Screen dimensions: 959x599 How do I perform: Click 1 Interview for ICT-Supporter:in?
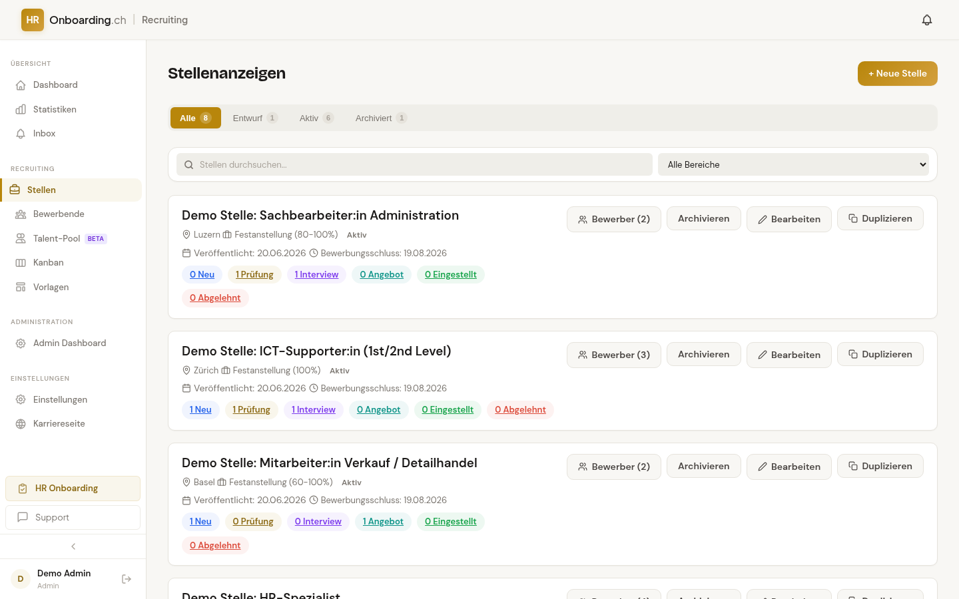(x=314, y=409)
